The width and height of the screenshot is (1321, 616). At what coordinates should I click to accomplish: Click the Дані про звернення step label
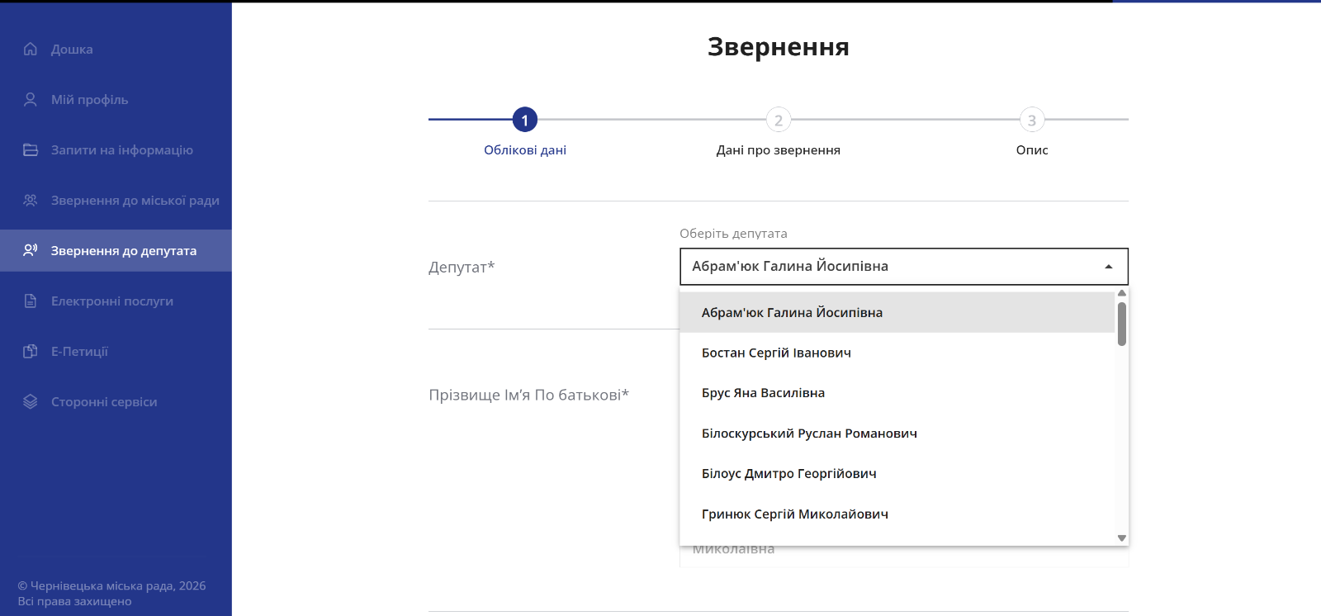779,150
